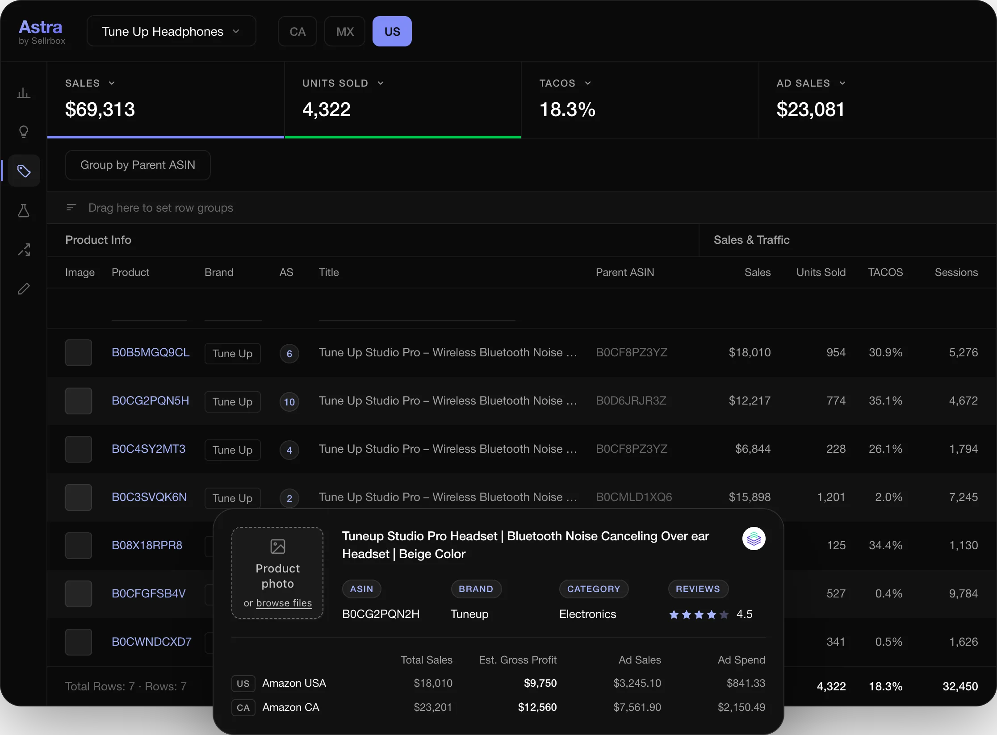Screen dimensions: 997x735
Task: Click the image thumbnail for B0B5MGQ9CL
Action: pyautogui.click(x=79, y=353)
